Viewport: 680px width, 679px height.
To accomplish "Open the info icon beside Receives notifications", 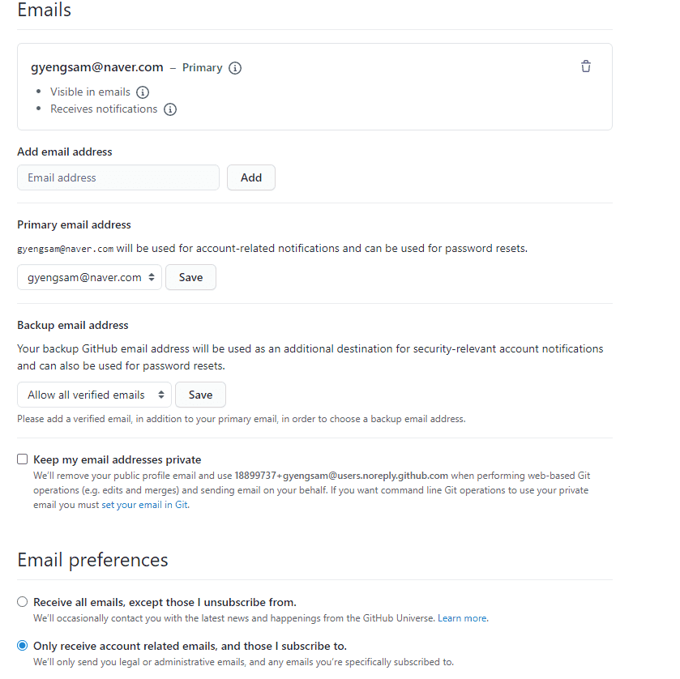I will pyautogui.click(x=170, y=109).
